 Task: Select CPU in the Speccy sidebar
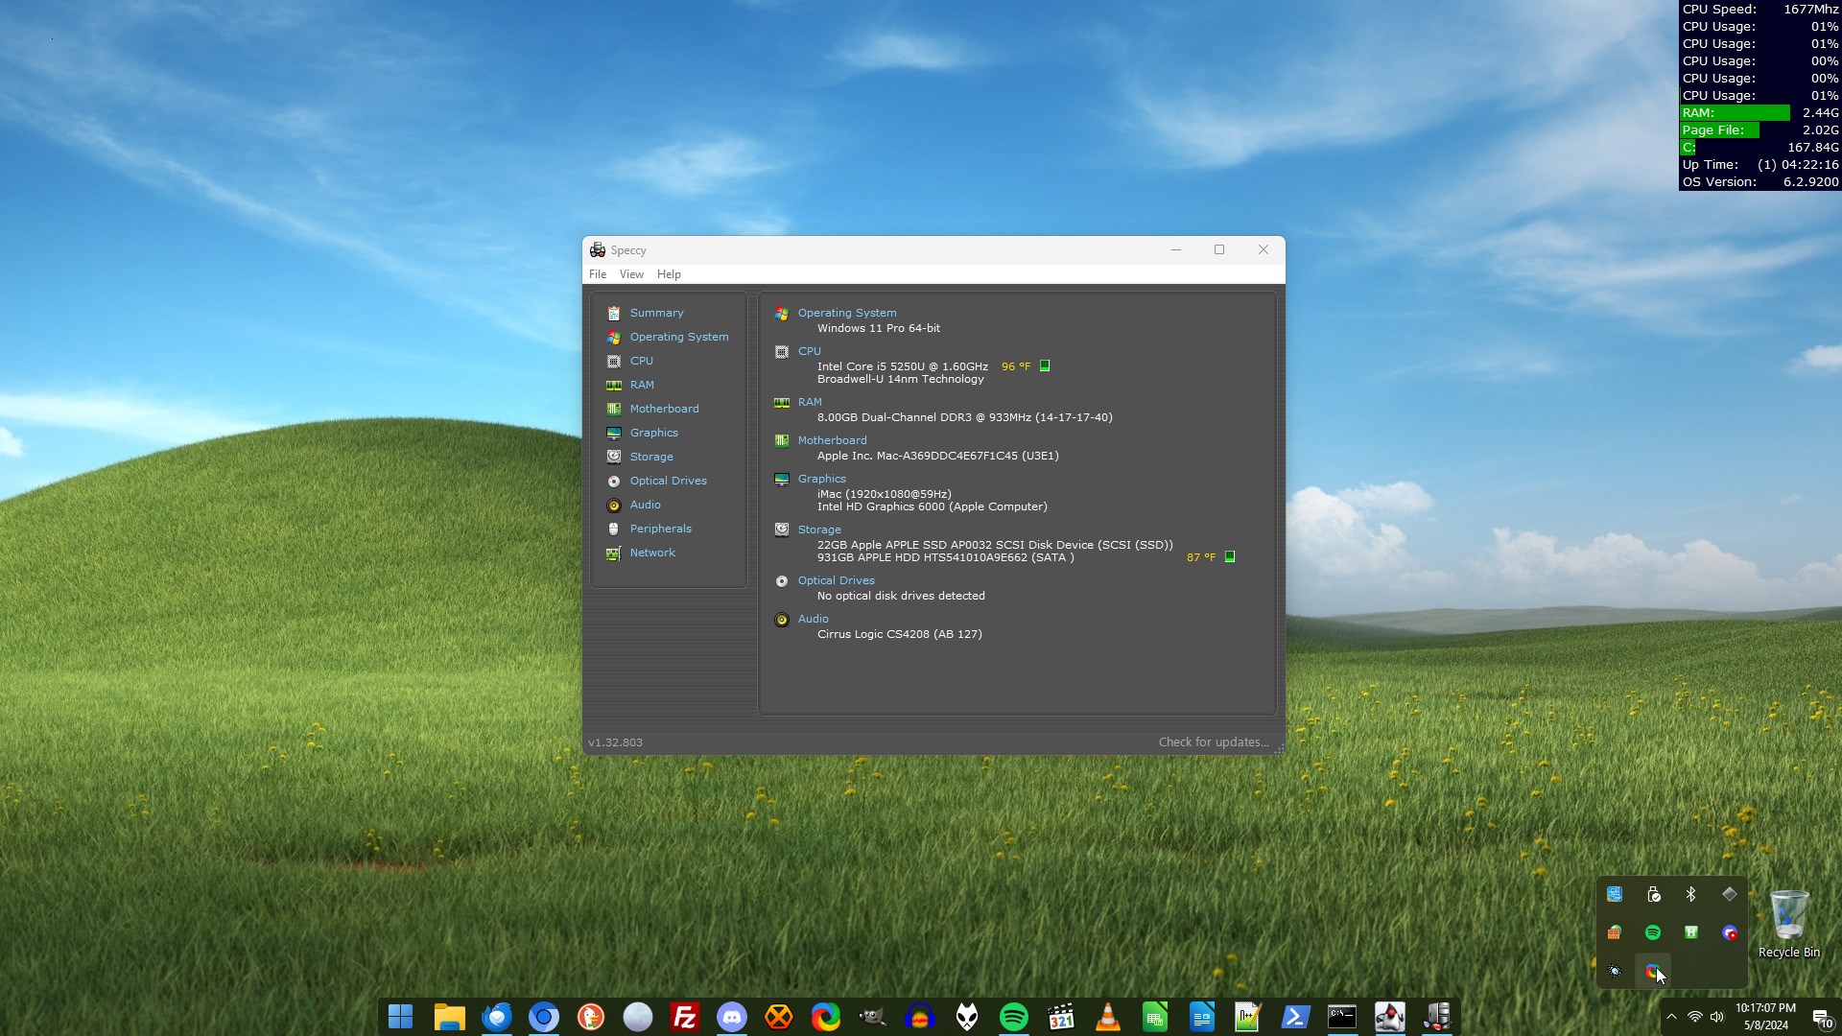click(641, 361)
